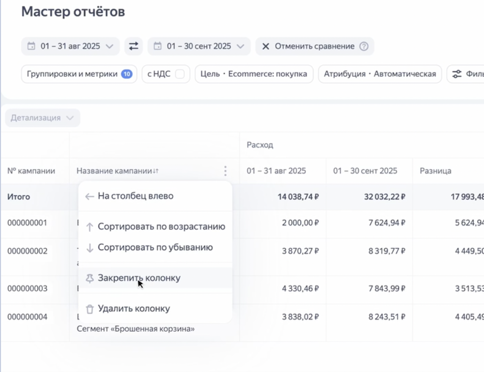
Task: Click the pin icon to freeze column
Action: pyautogui.click(x=90, y=277)
